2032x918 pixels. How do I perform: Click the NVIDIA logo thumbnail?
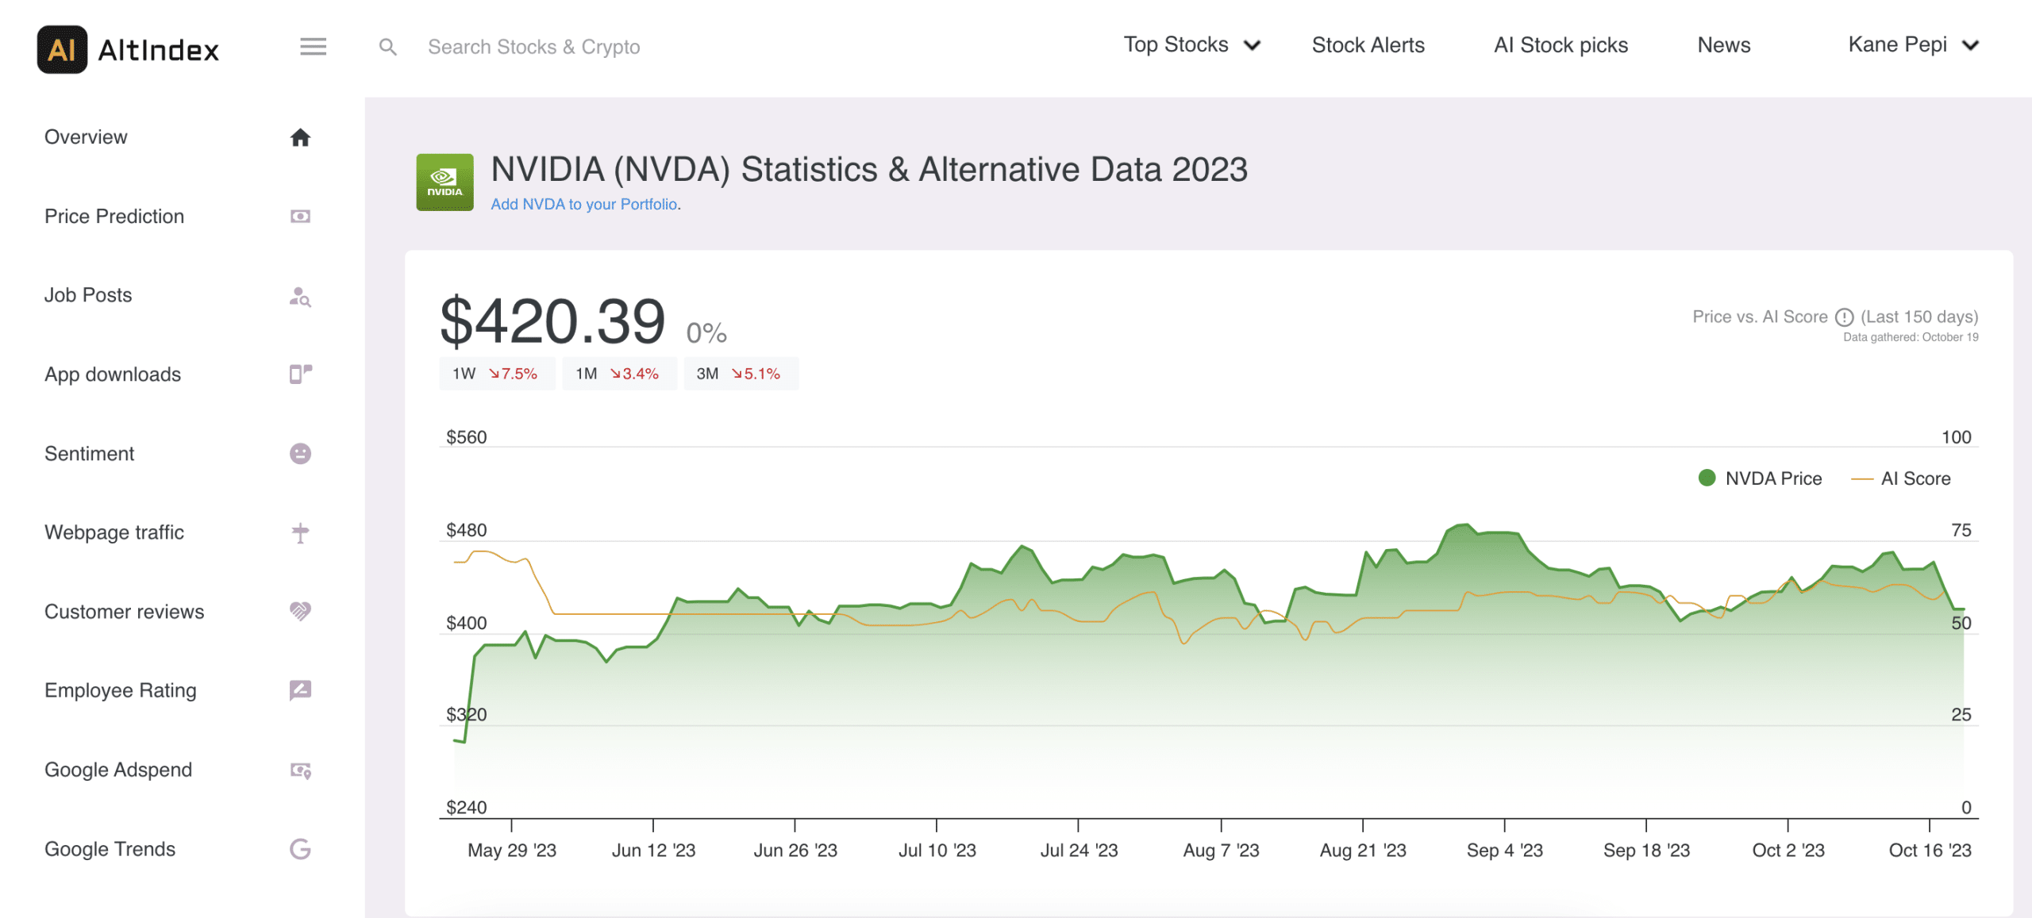[444, 182]
